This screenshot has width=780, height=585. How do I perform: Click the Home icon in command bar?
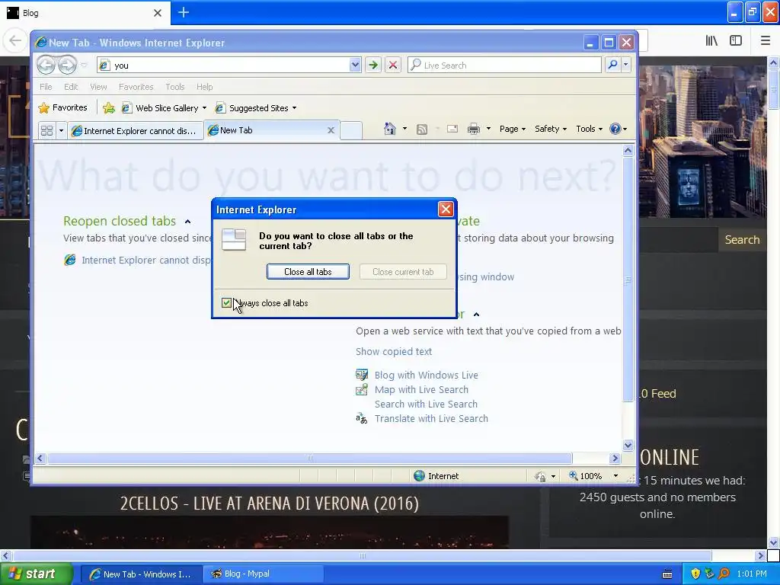pyautogui.click(x=390, y=129)
